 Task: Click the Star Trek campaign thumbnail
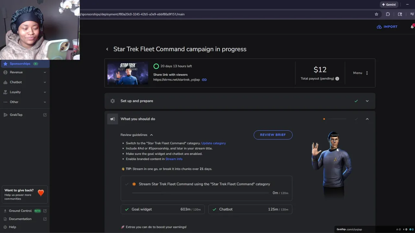(128, 73)
